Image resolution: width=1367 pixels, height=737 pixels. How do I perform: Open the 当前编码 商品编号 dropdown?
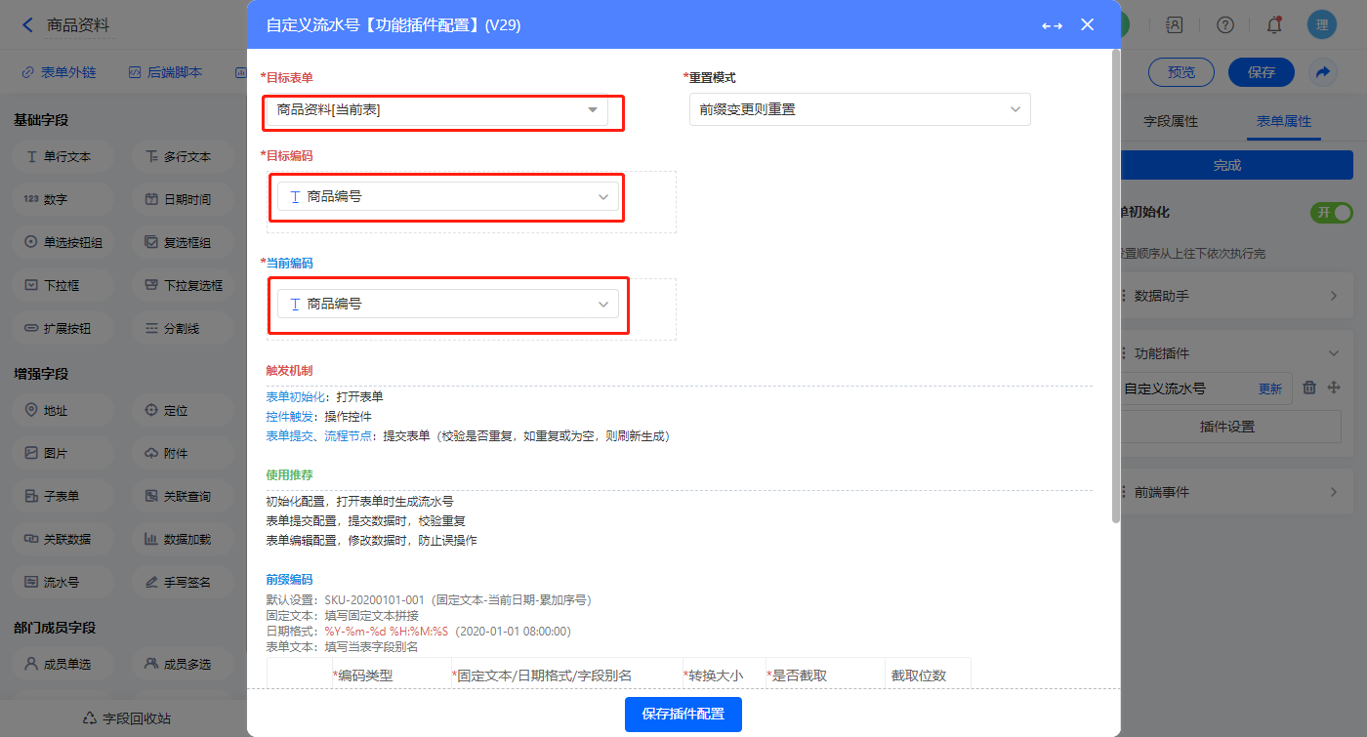448,304
